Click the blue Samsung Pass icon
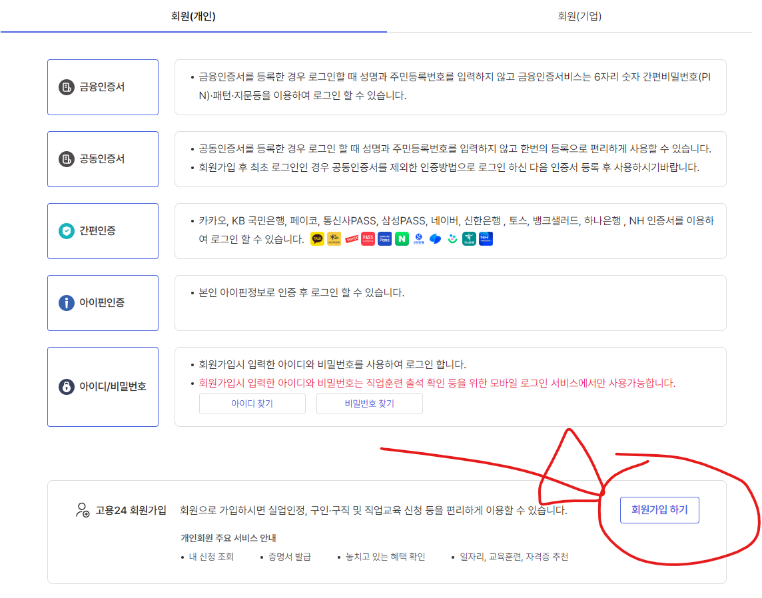Screen dimensions: 762x598 pyautogui.click(x=385, y=239)
